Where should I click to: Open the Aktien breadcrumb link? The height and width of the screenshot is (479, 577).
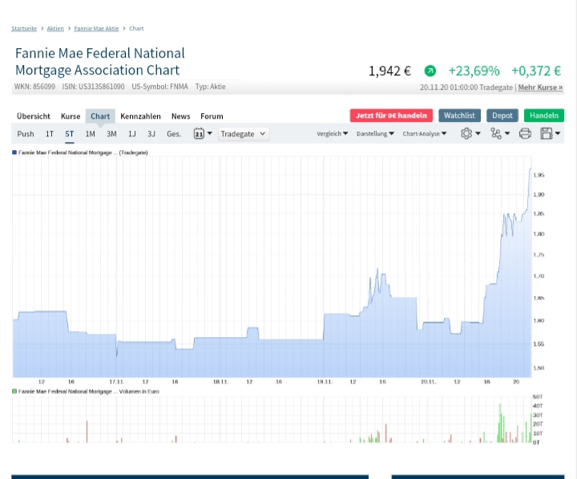tap(55, 28)
